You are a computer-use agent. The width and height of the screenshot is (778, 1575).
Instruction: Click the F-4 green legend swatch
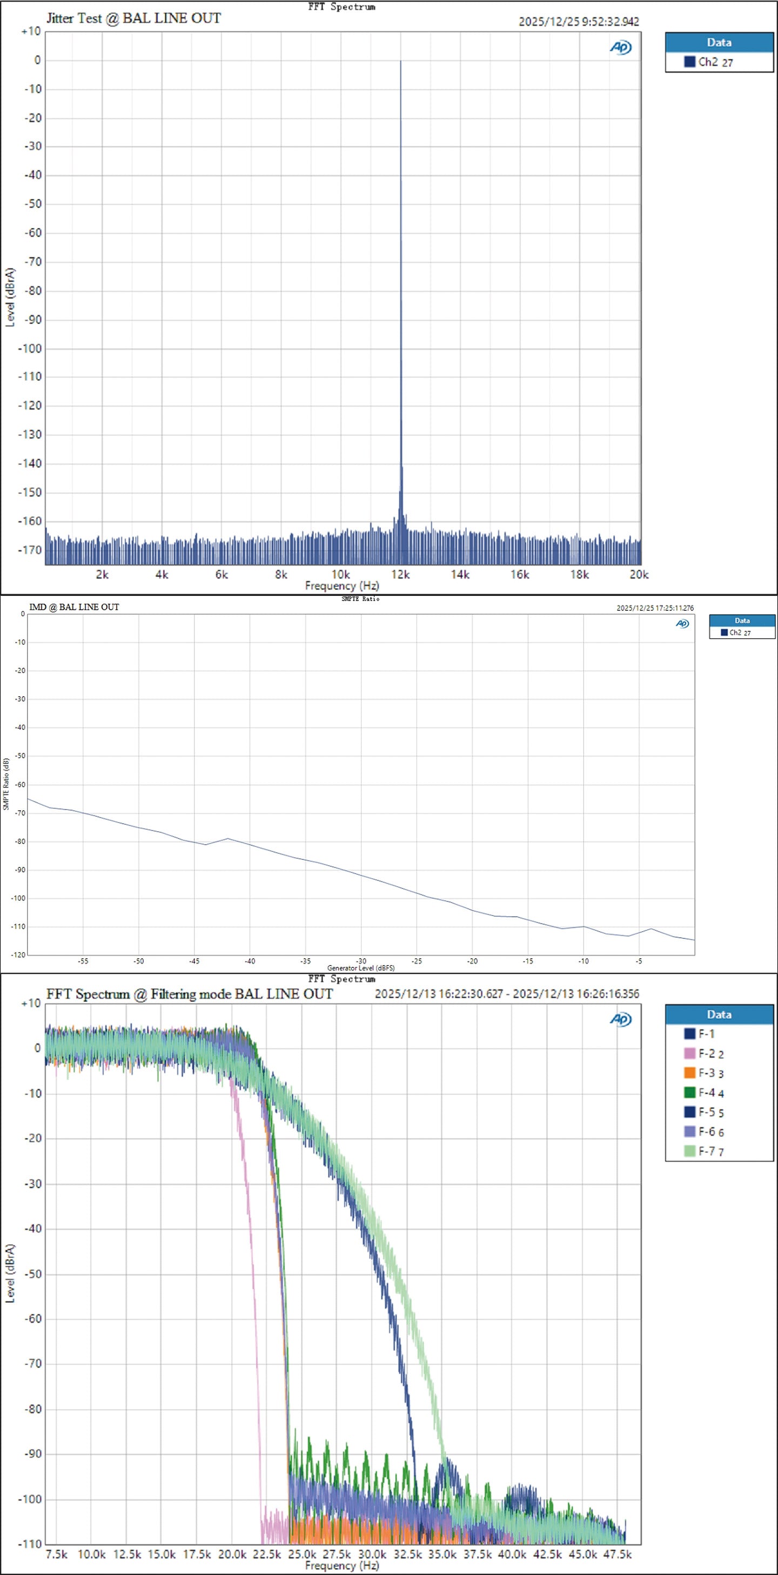[690, 1093]
